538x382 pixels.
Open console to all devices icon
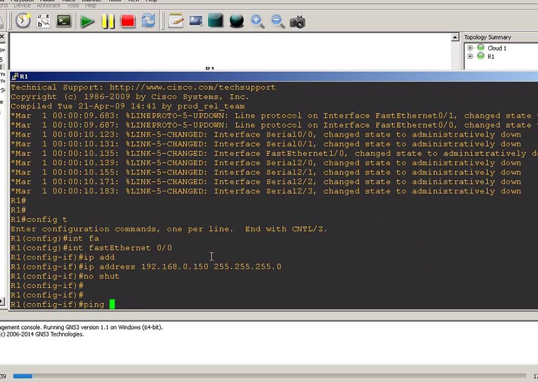(x=64, y=21)
